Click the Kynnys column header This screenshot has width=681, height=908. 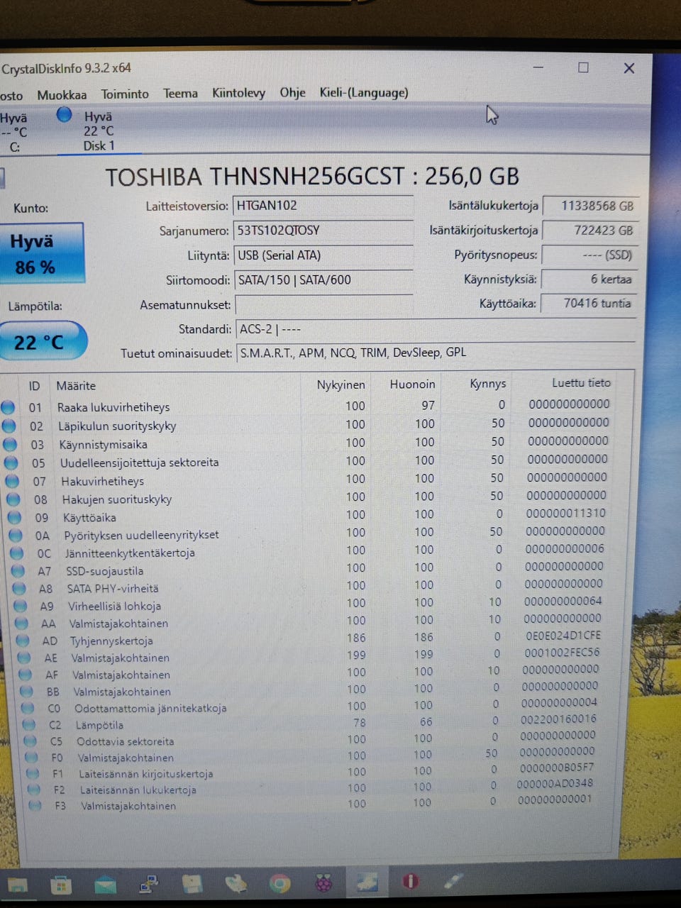tap(487, 383)
